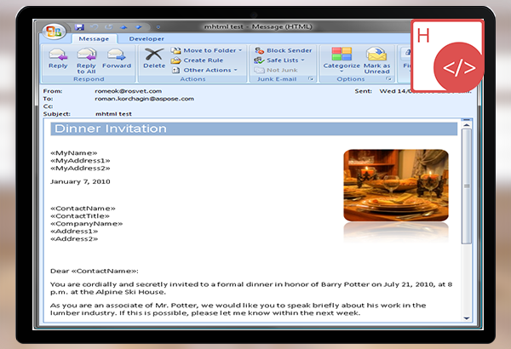Screen dimensions: 511x349
Task: Click Save icon in quick access toolbar
Action: (x=79, y=28)
